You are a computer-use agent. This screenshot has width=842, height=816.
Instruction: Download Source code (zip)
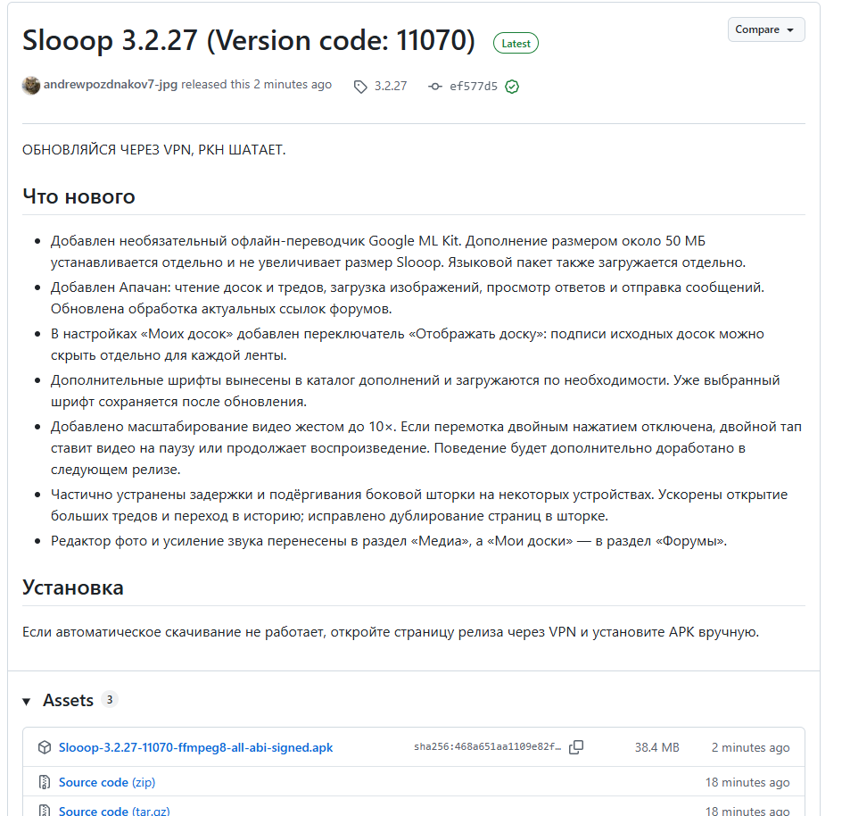[x=107, y=782]
